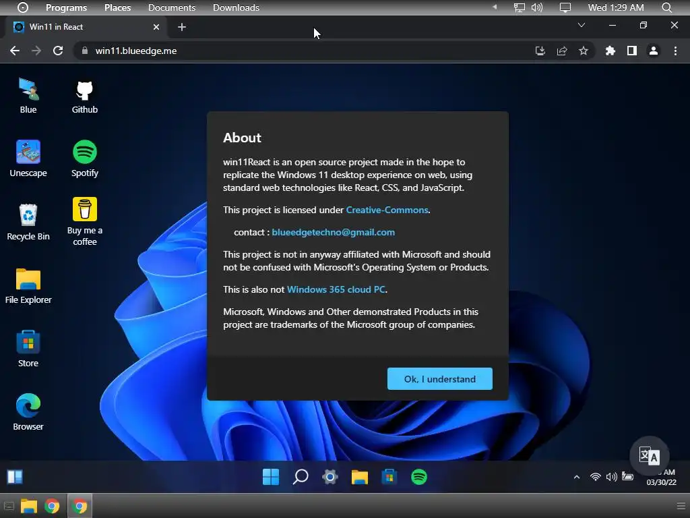Expand the tab search dropdown arrow
The width and height of the screenshot is (690, 518).
[x=582, y=25]
